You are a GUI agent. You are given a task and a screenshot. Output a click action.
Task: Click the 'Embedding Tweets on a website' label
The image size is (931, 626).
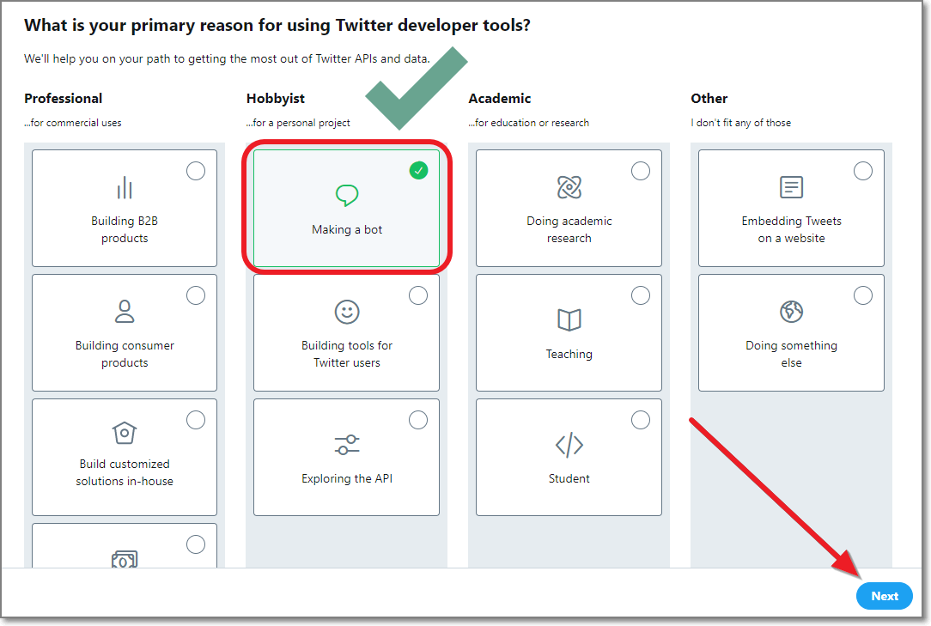(792, 229)
